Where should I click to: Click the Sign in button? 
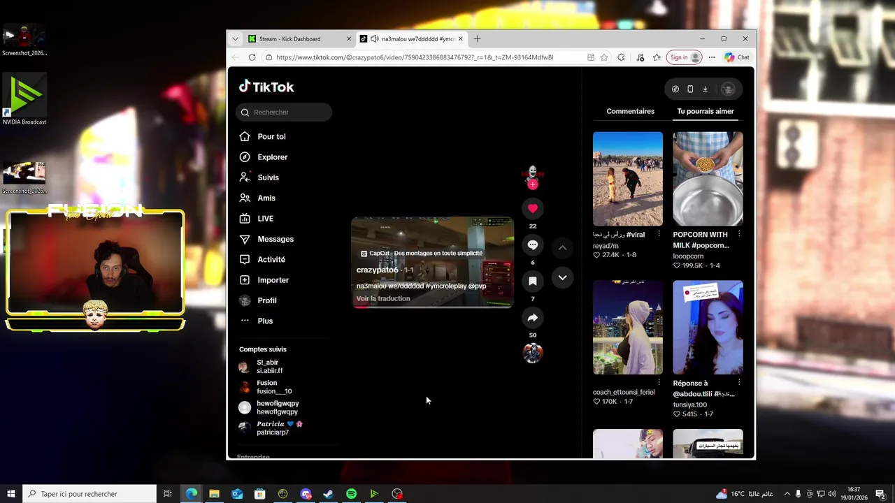pos(684,57)
